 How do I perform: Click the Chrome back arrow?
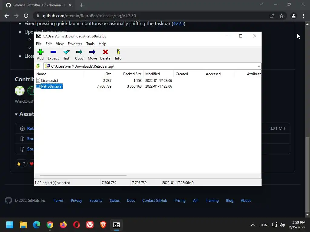(x=7, y=16)
